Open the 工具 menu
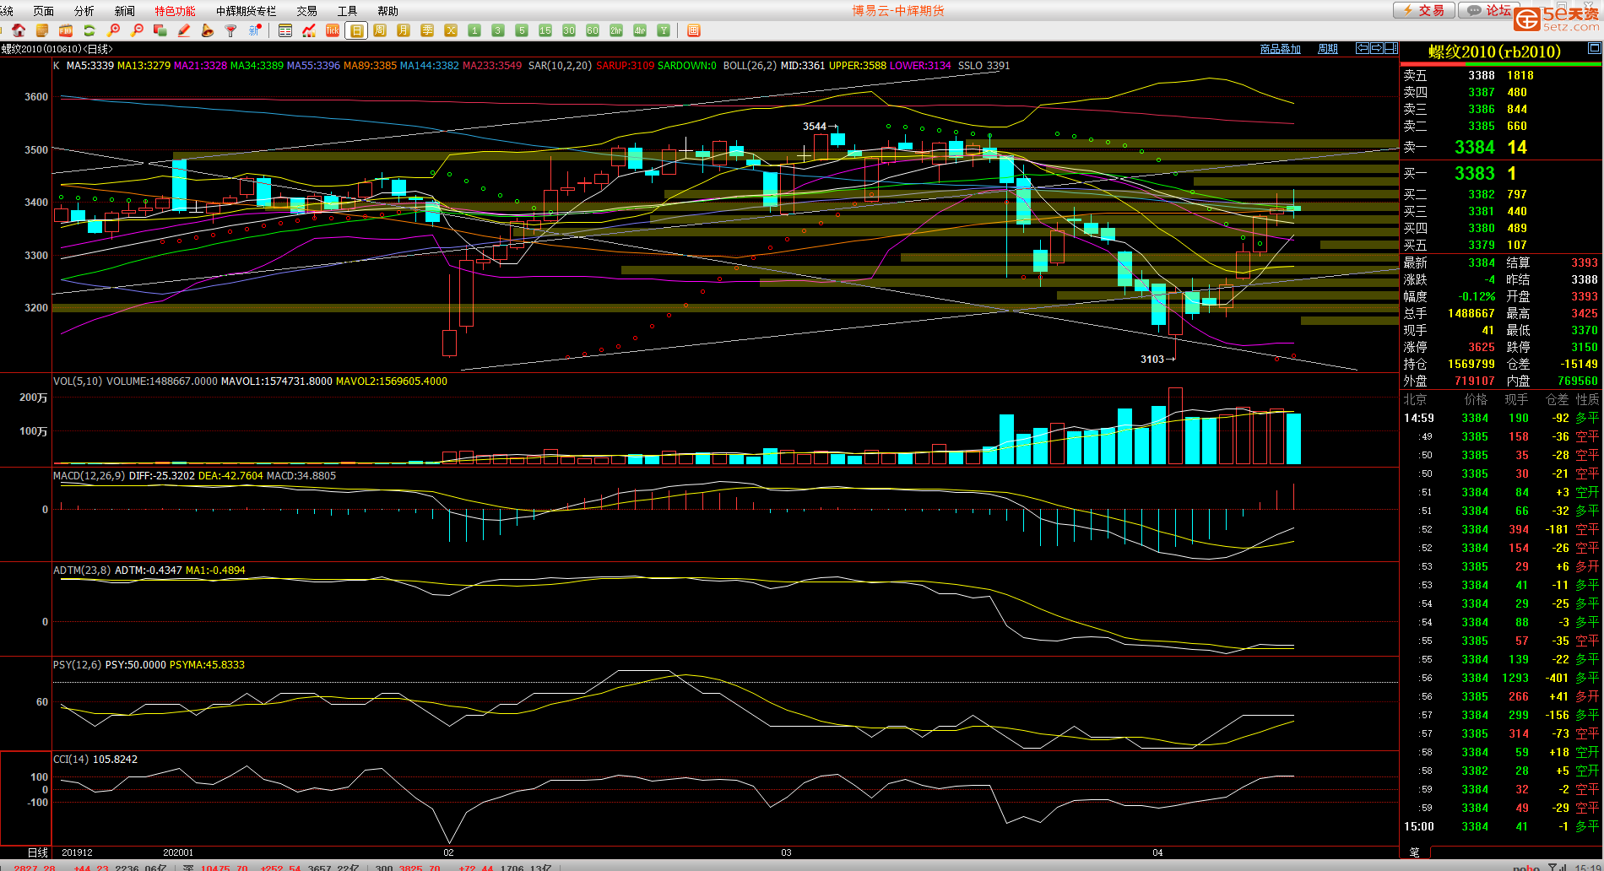Screen dimensions: 1604x871 pos(347,11)
